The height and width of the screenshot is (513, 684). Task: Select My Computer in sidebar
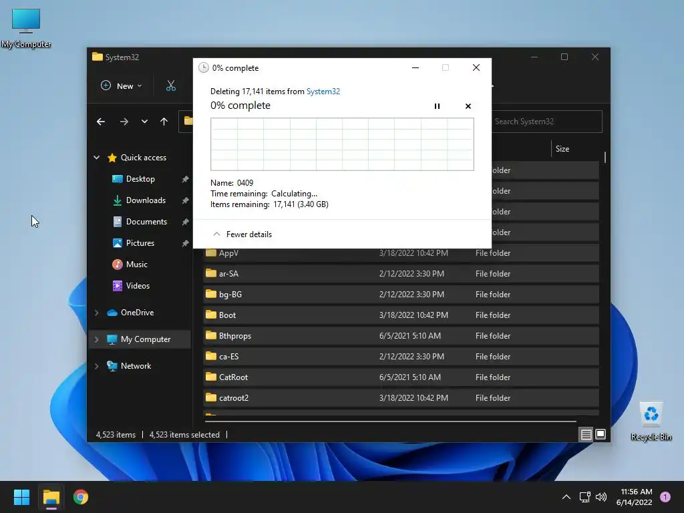pyautogui.click(x=139, y=339)
